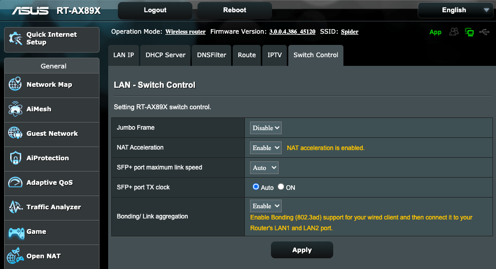Select the Switch Control tab

pos(316,55)
